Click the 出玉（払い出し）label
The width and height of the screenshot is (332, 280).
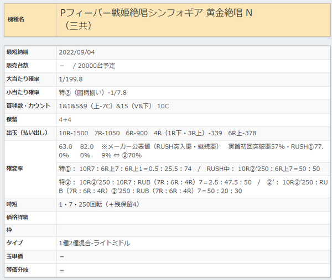coord(27,133)
